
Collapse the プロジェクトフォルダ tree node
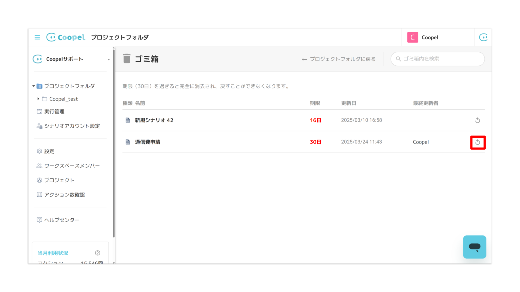click(34, 86)
